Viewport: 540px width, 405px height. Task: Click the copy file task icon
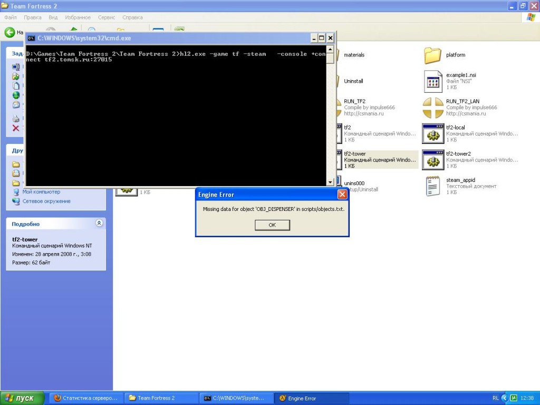pos(16,86)
